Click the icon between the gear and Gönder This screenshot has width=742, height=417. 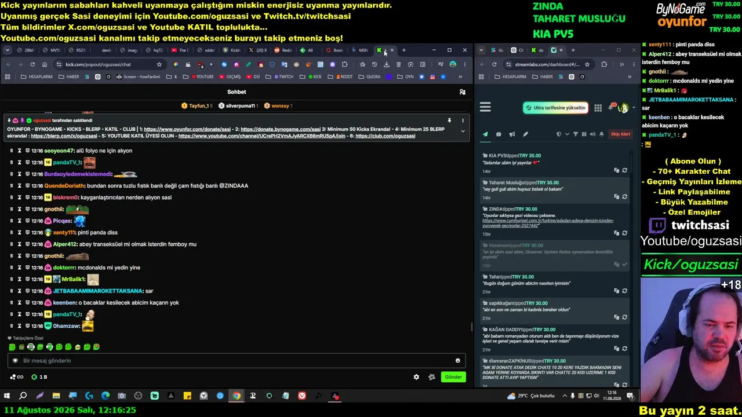tap(431, 377)
